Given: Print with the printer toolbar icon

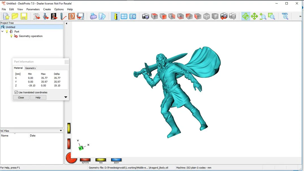Looking at the screenshot, I should (93, 16).
